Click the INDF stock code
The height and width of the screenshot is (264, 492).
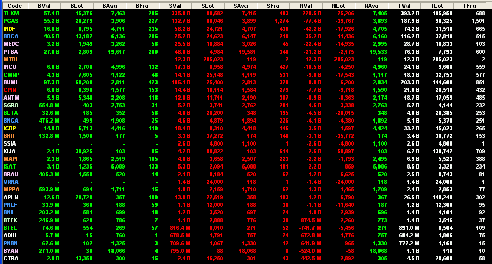pyautogui.click(x=9, y=29)
